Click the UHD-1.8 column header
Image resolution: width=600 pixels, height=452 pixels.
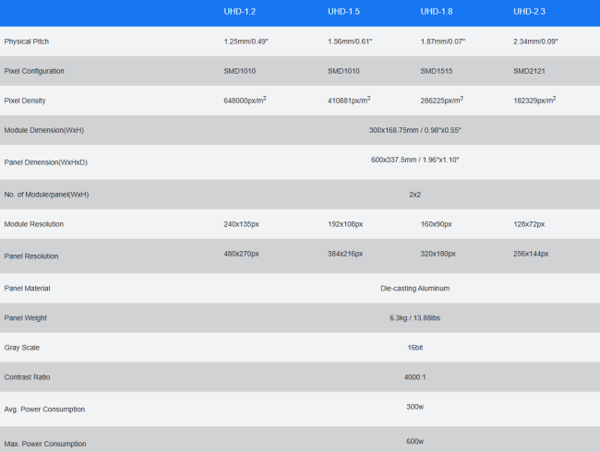(437, 11)
